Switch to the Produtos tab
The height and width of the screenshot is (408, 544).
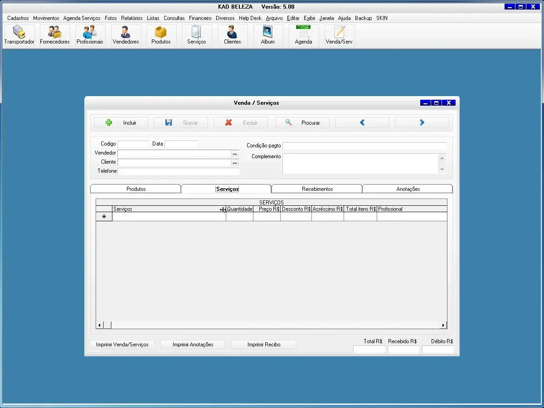click(x=136, y=189)
